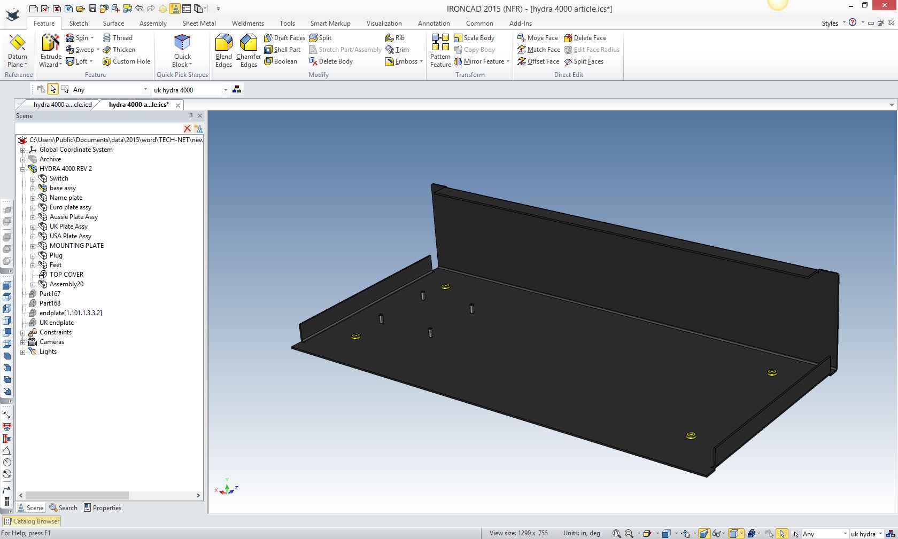Toggle the select arrow tool in selection bar
The height and width of the screenshot is (539, 898).
coord(52,90)
